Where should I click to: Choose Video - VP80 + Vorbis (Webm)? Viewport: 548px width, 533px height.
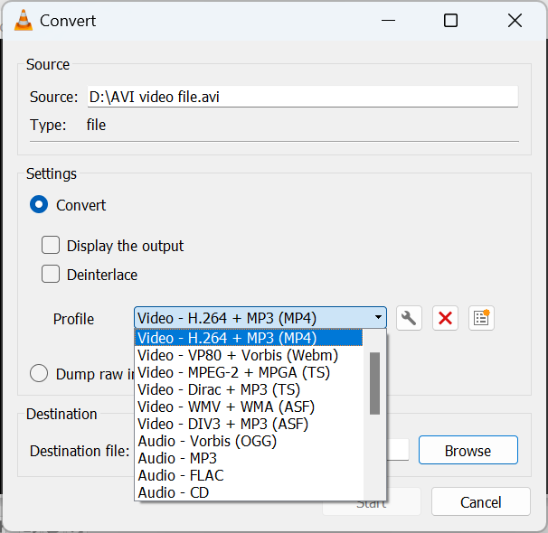[x=249, y=355]
